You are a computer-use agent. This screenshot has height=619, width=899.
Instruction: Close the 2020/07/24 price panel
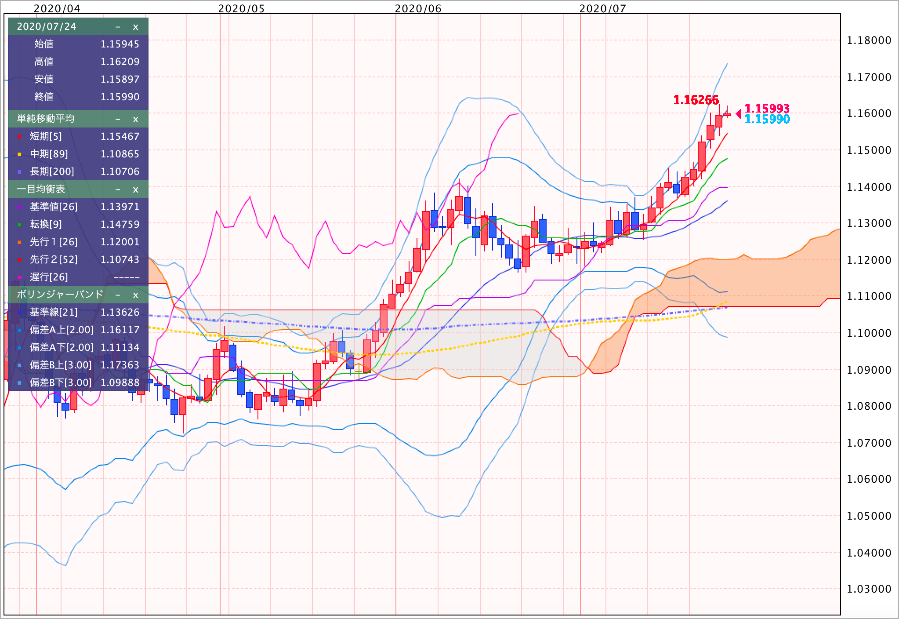pos(135,27)
